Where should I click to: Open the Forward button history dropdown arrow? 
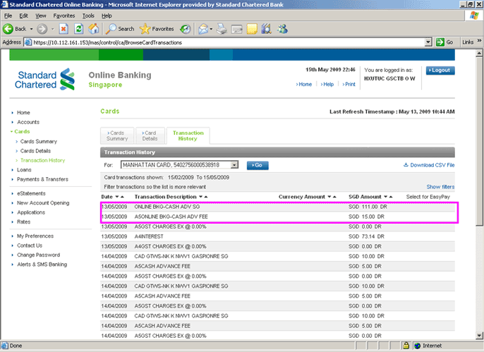tap(52, 29)
